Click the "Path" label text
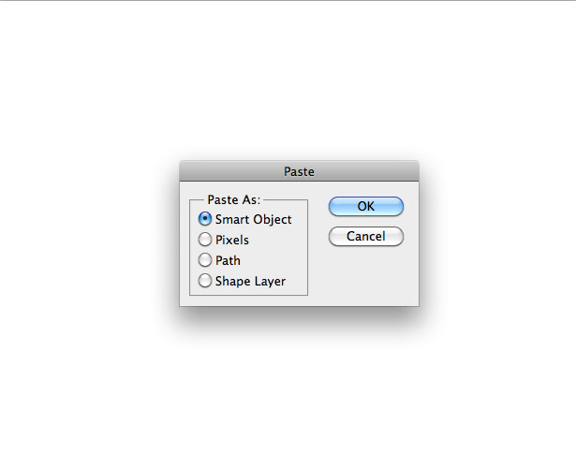Image resolution: width=576 pixels, height=468 pixels. pyautogui.click(x=228, y=260)
